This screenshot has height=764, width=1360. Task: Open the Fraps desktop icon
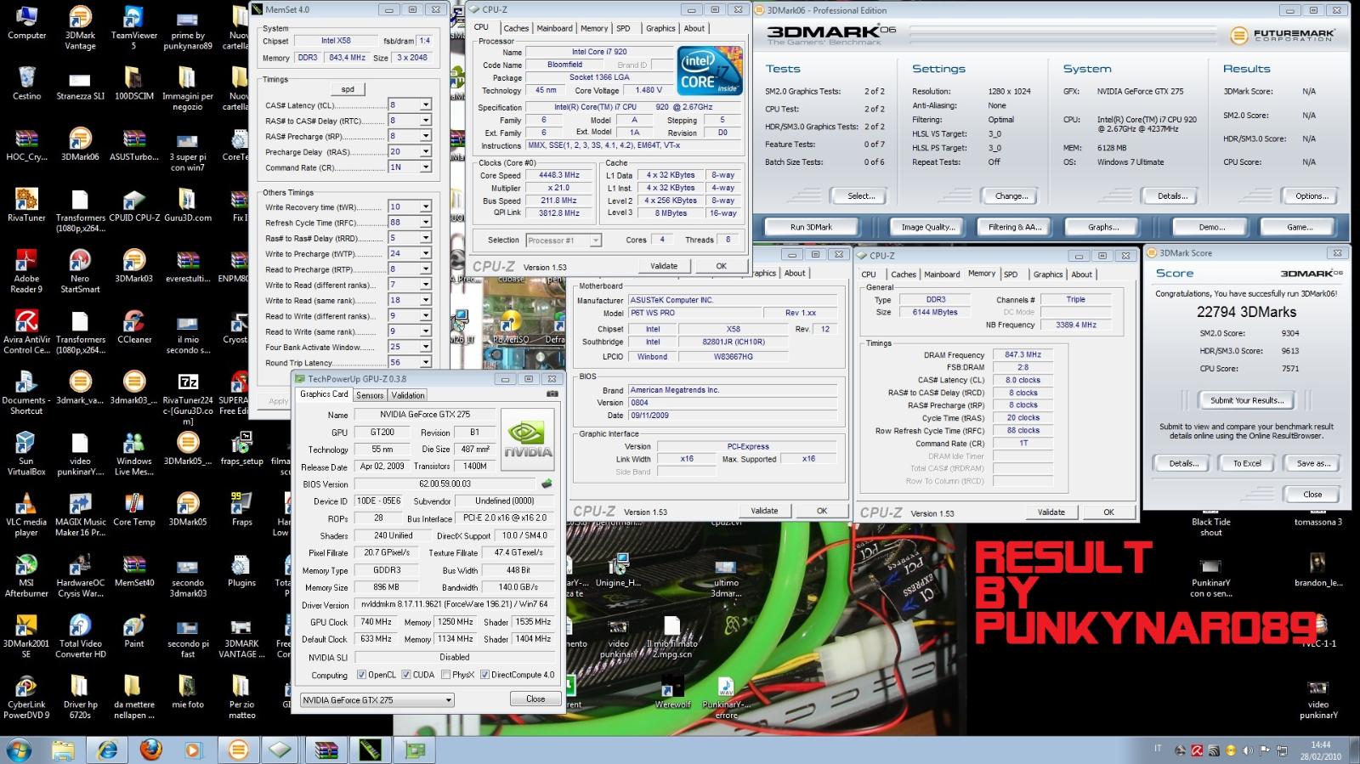tap(241, 509)
